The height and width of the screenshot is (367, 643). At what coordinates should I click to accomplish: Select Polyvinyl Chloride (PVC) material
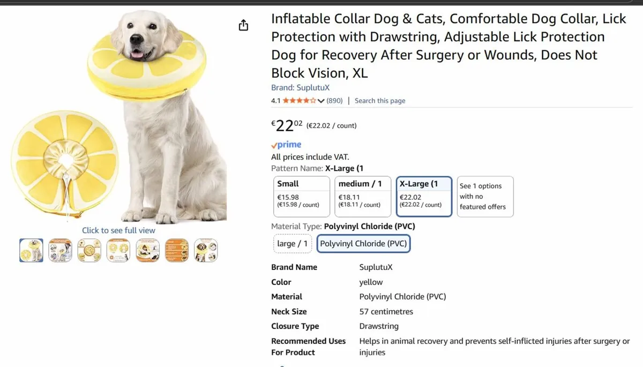[363, 243]
